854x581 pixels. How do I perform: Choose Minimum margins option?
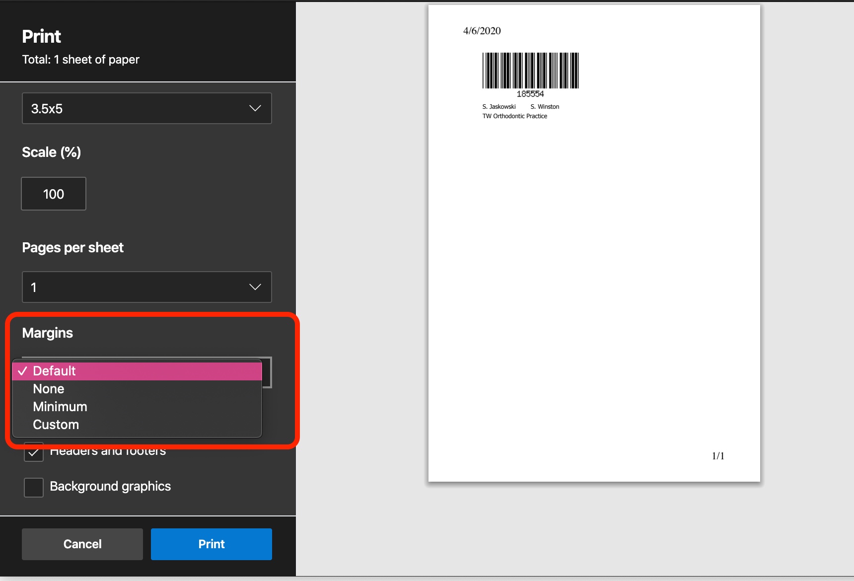(x=137, y=407)
